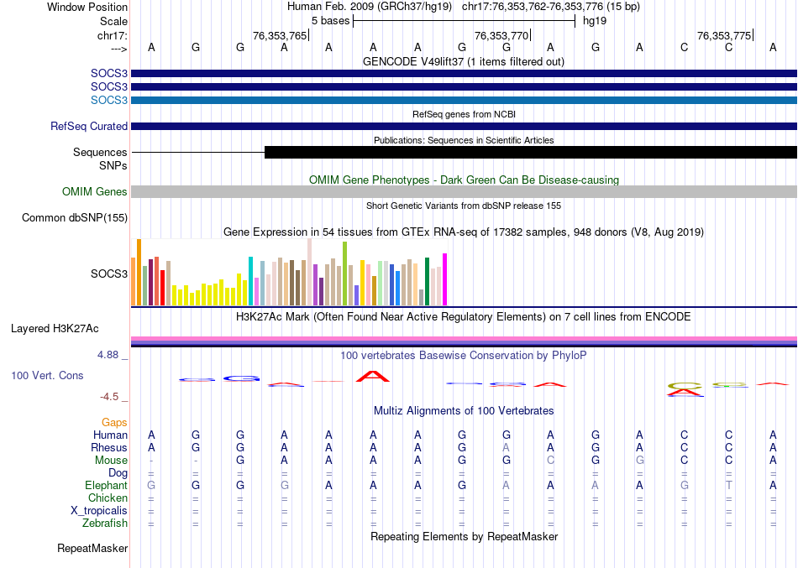This screenshot has width=798, height=568.
Task: Click the 100 Vert. Cons label
Action: coord(47,375)
